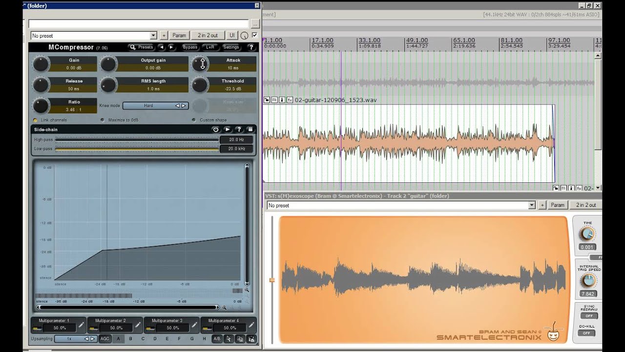The height and width of the screenshot is (352, 625).
Task: Click the A/B compare button
Action: click(217, 338)
